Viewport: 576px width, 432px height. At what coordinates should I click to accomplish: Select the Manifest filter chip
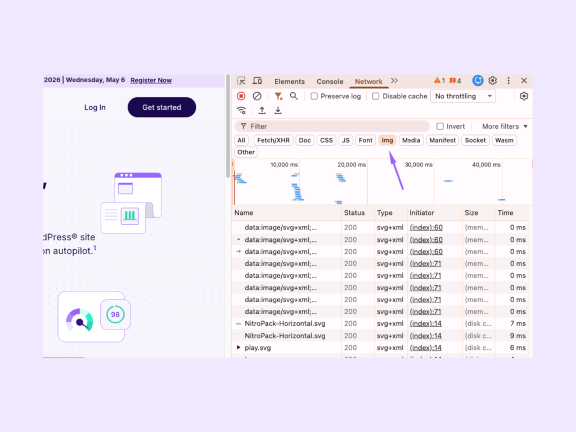point(442,140)
